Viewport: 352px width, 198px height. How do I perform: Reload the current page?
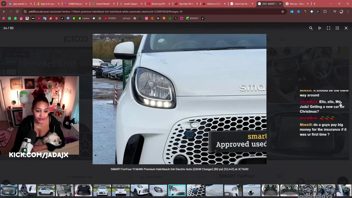[x=17, y=12]
